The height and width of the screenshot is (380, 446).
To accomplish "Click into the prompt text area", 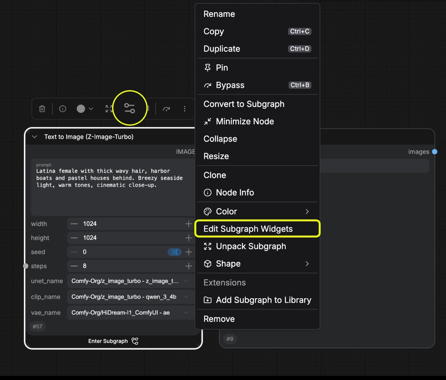I will (x=113, y=187).
